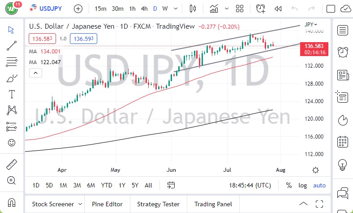Open the candlestick chart style icon
The width and height of the screenshot is (353, 213).
pos(193,9)
